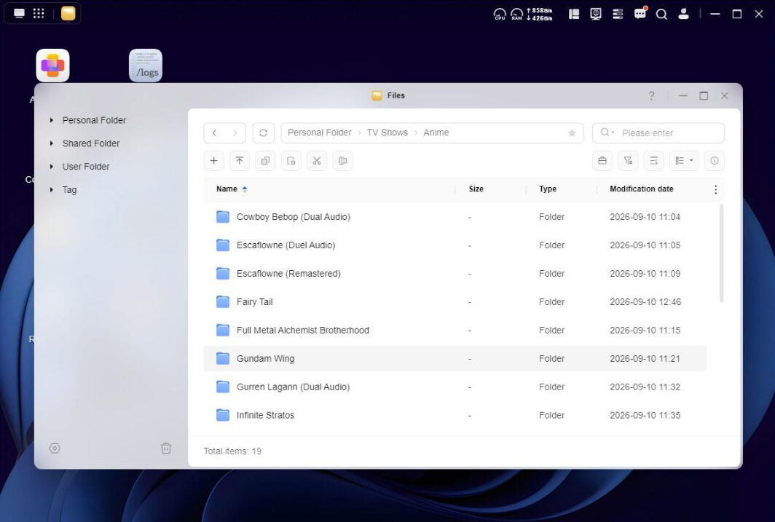Select User Folder in the sidebar
775x522 pixels.
point(86,167)
